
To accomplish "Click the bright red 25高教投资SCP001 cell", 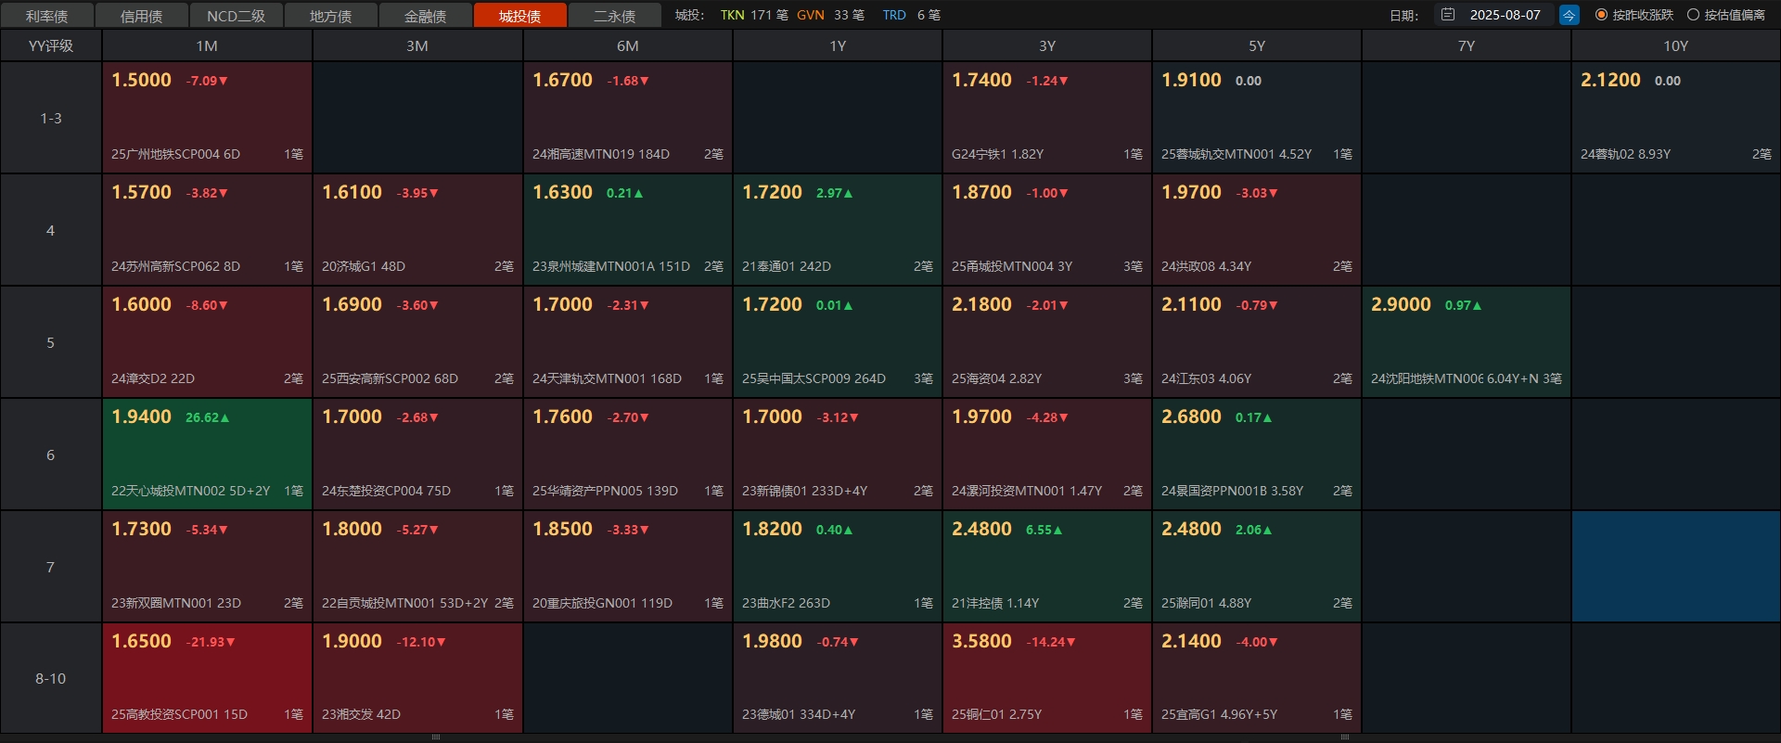I will (x=207, y=678).
